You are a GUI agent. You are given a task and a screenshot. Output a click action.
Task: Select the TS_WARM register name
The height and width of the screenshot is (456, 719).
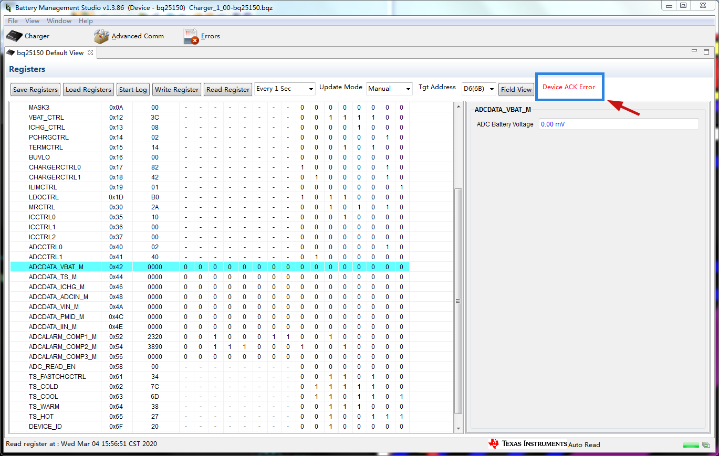pos(44,406)
